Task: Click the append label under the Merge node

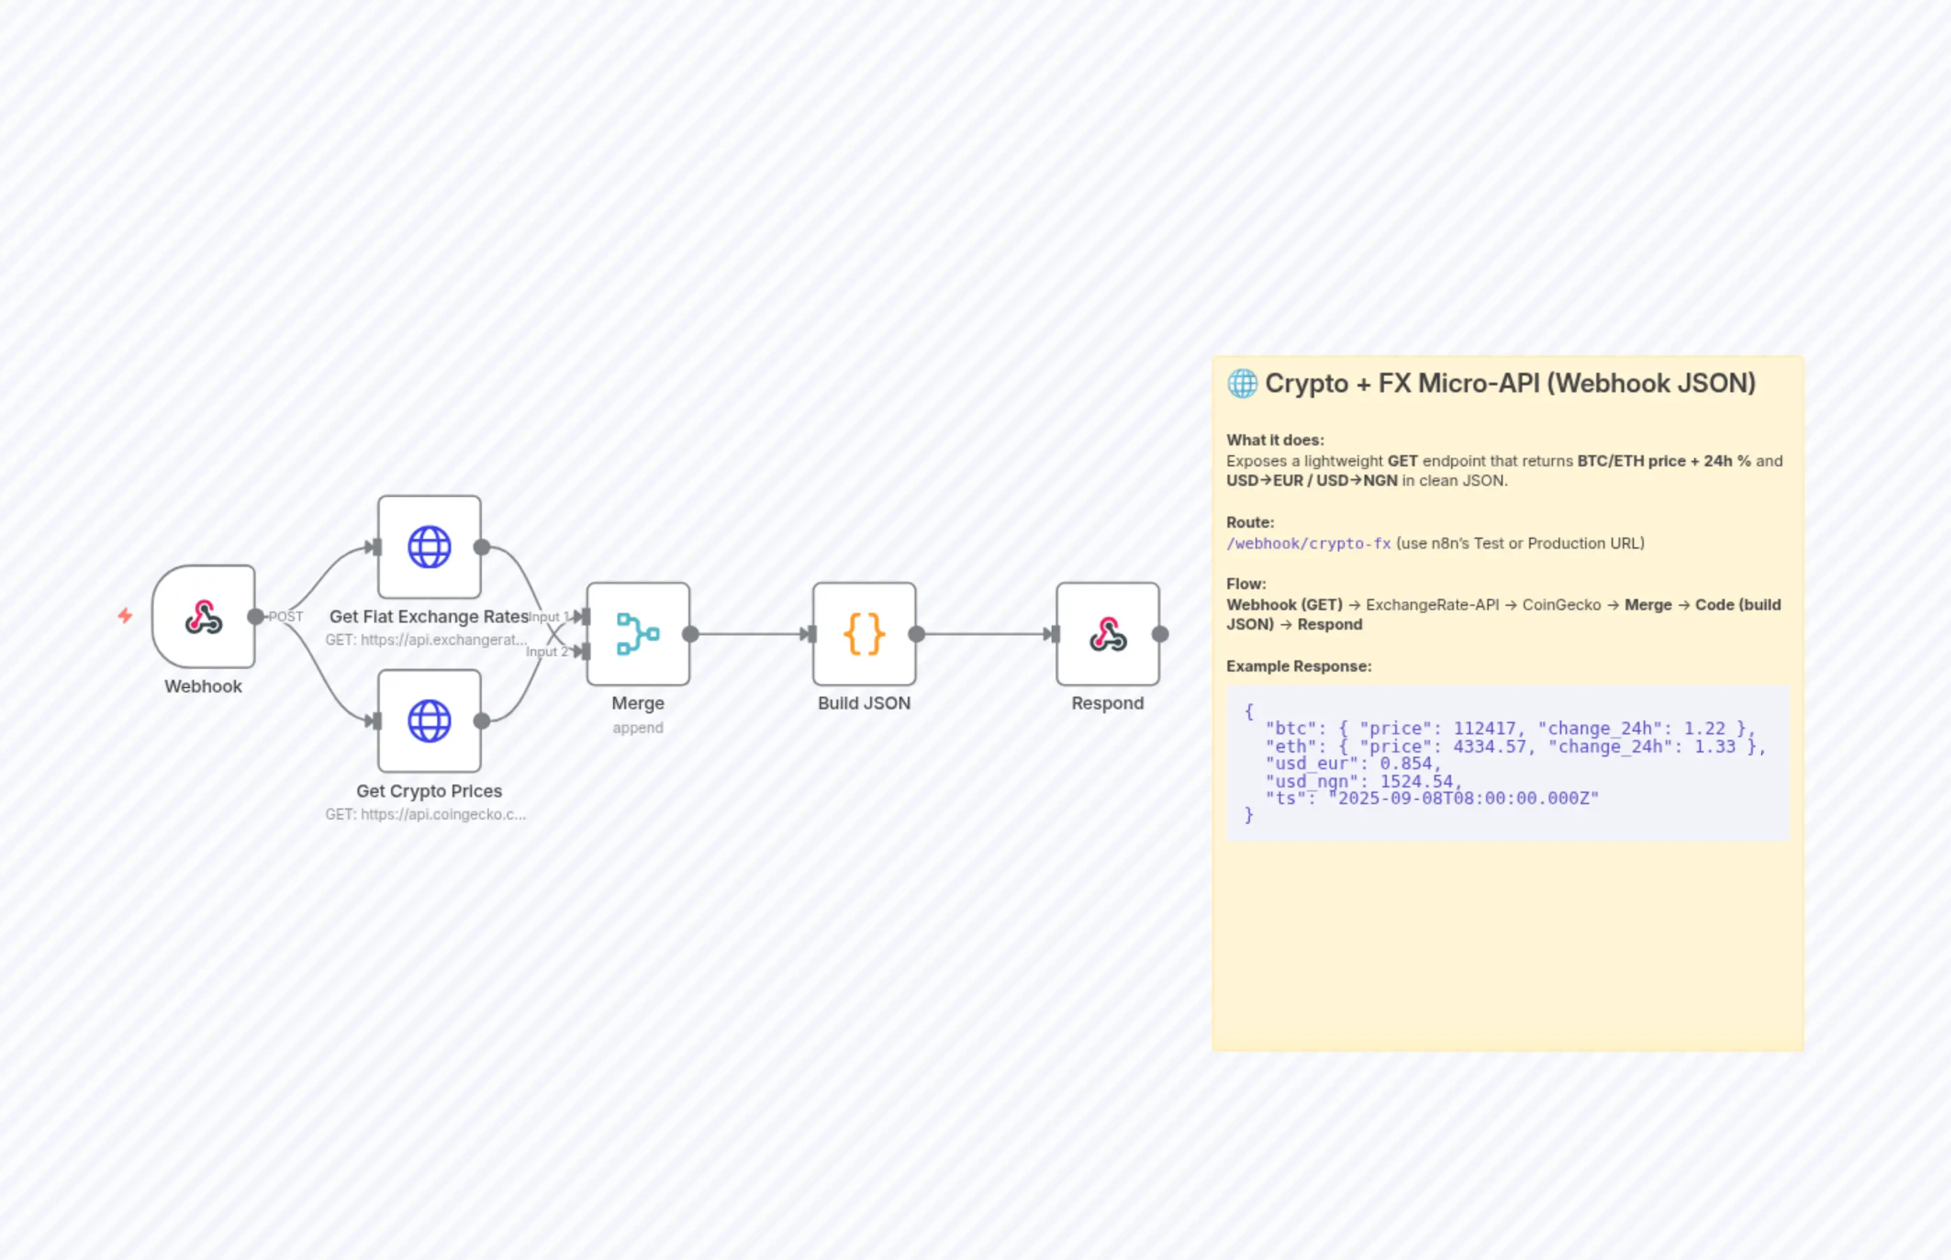Action: (638, 727)
